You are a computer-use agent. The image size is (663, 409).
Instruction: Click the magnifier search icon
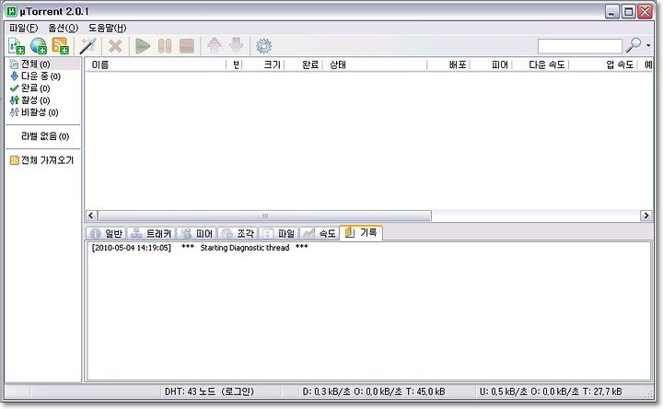coord(634,45)
